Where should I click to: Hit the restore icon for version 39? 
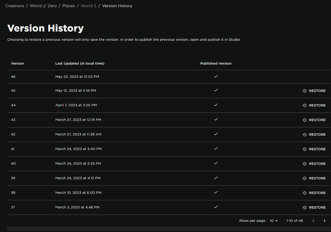click(304, 178)
